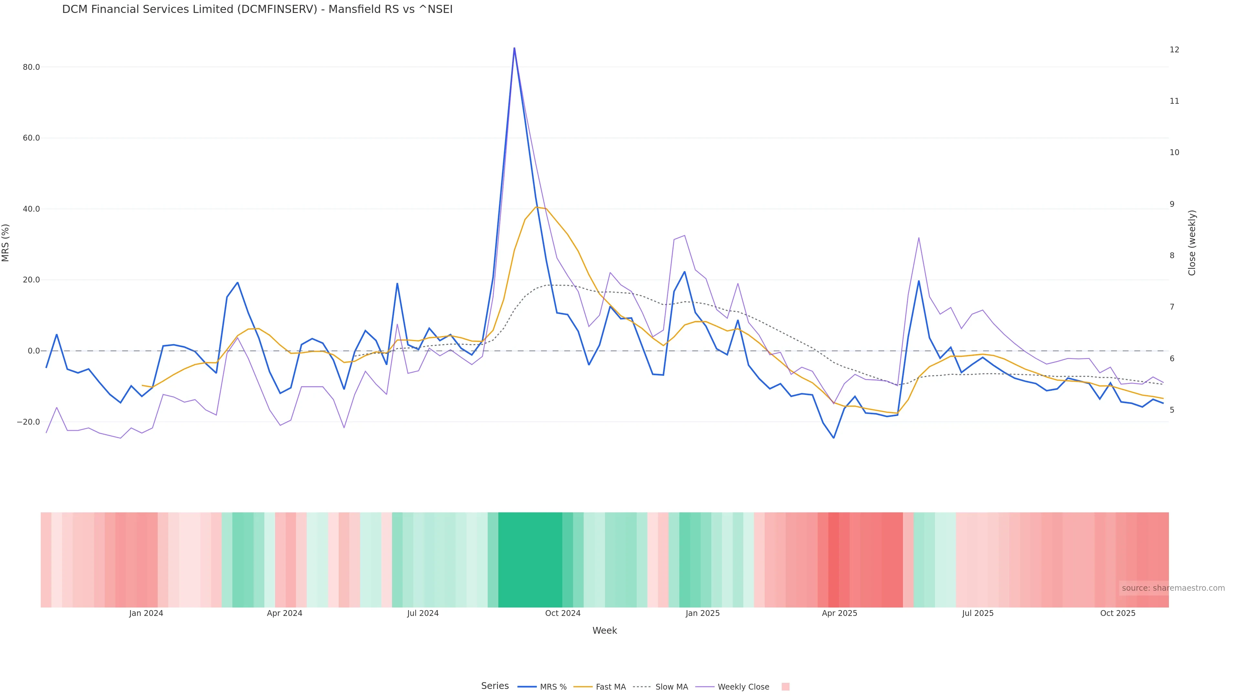Click the 80.0 y-axis tick label
This screenshot has height=698, width=1241.
[31, 67]
